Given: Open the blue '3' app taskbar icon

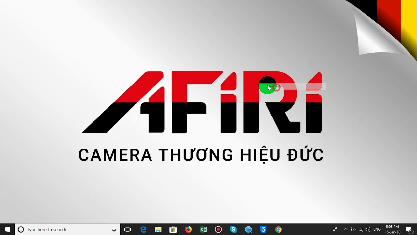Looking at the screenshot, I should coord(263,229).
